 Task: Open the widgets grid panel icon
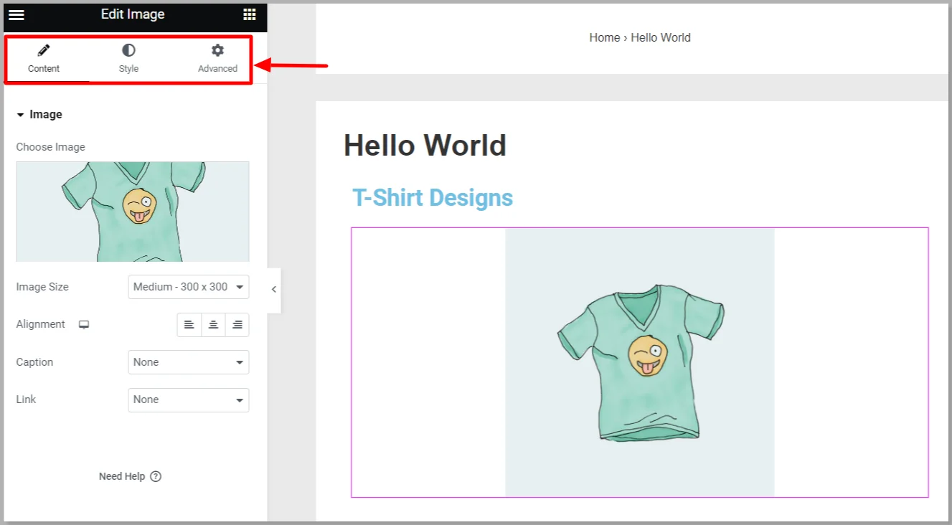click(249, 14)
